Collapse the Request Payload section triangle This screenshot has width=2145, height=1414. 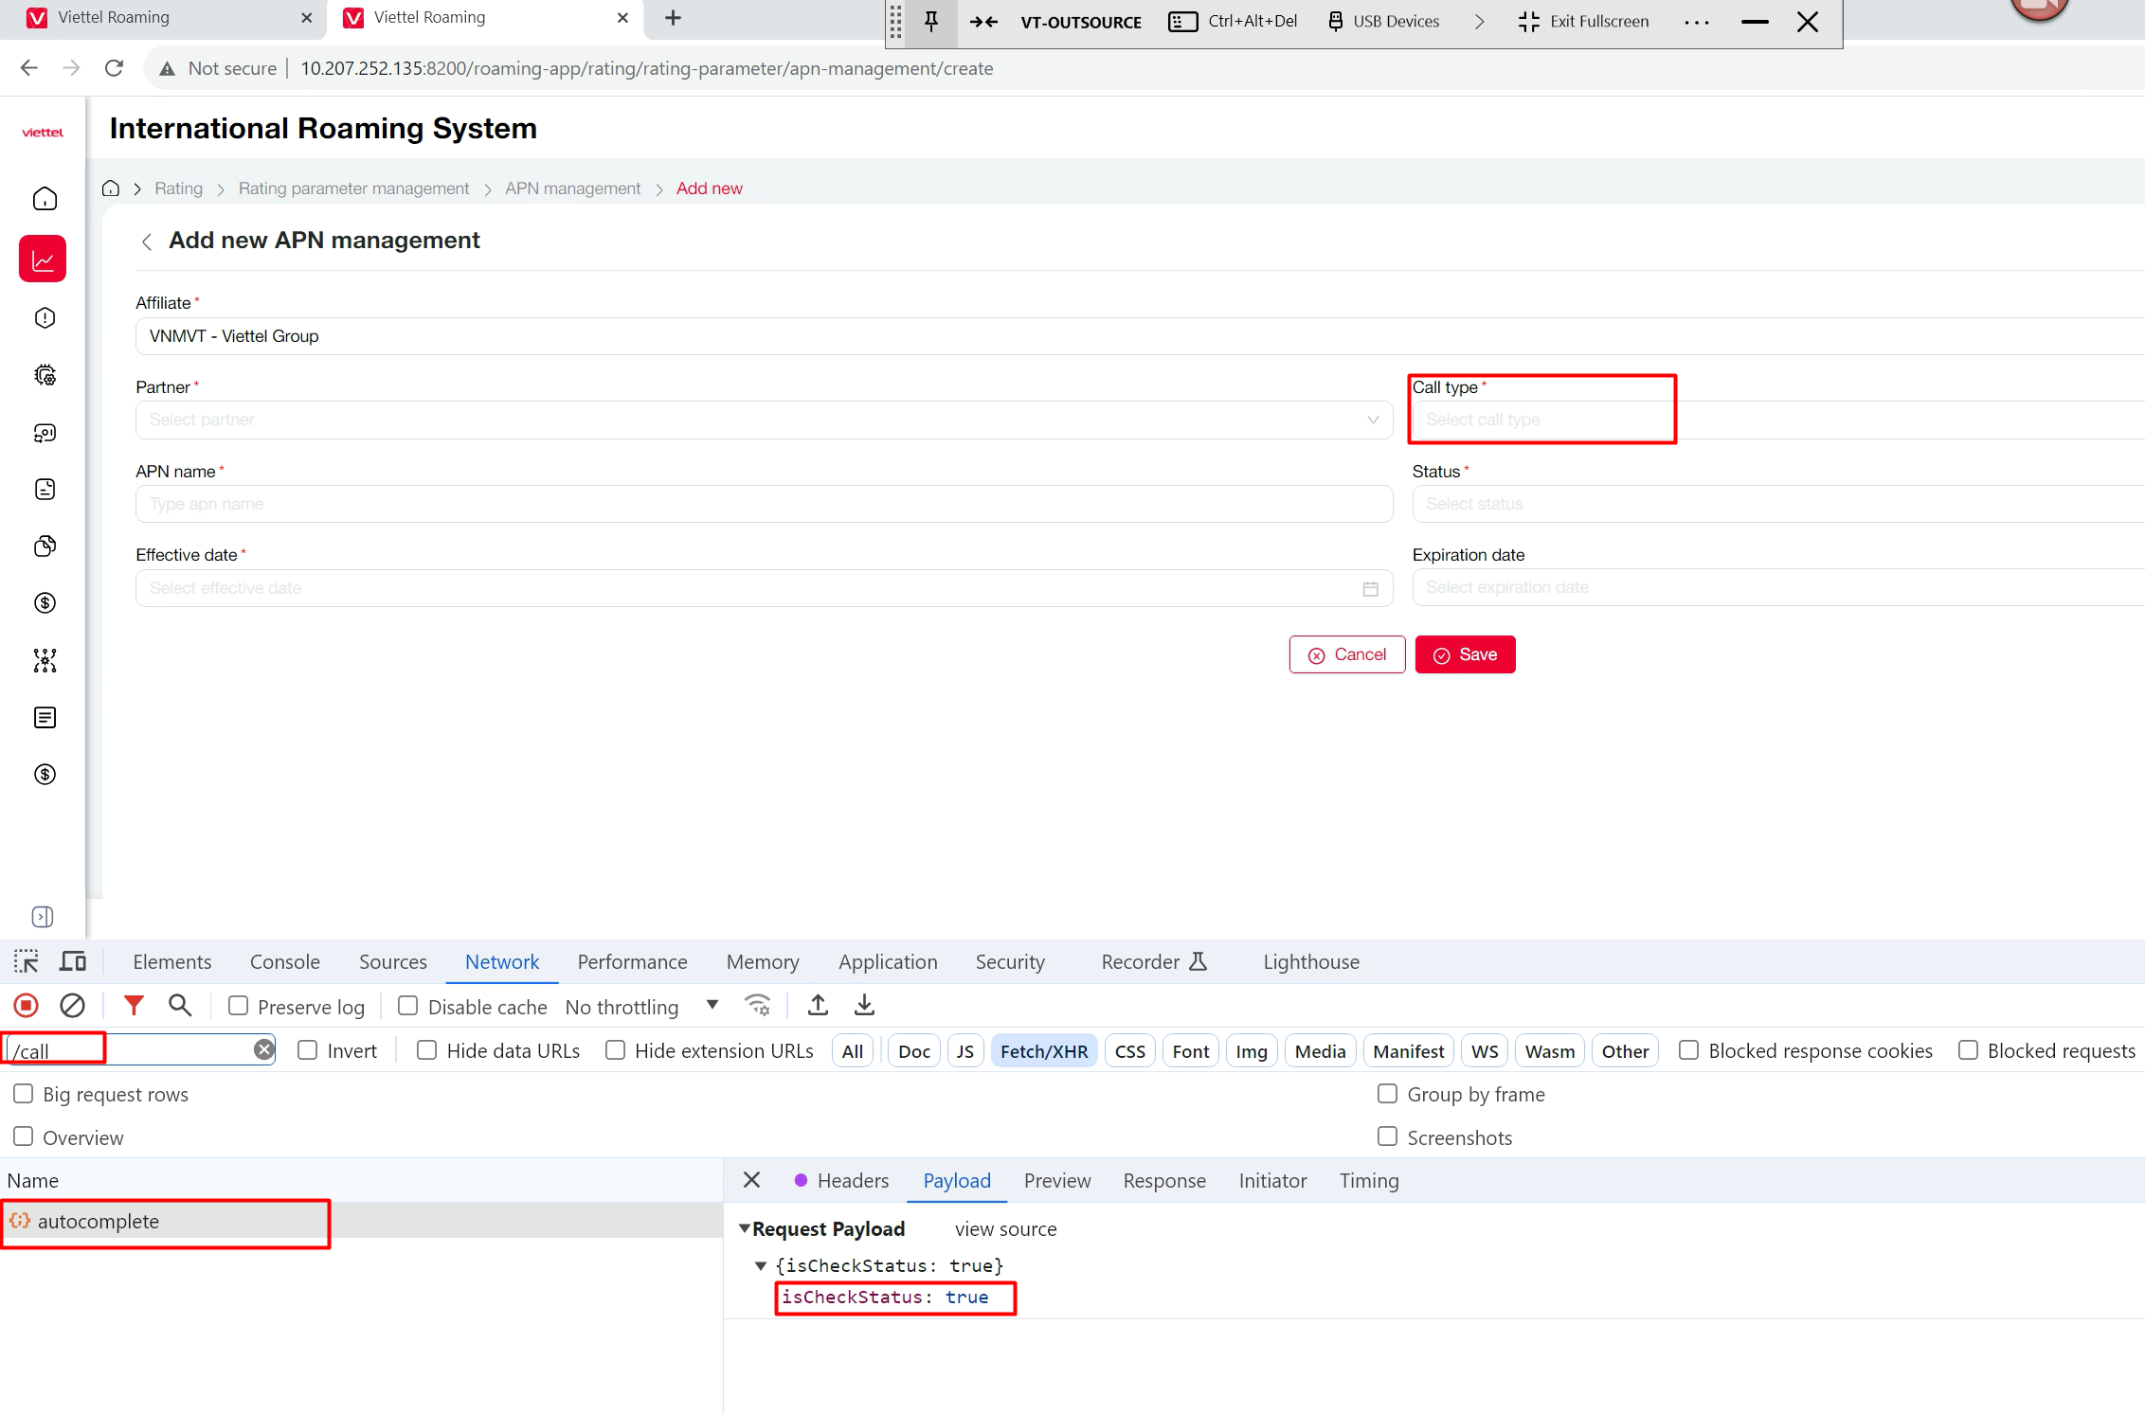pos(745,1228)
